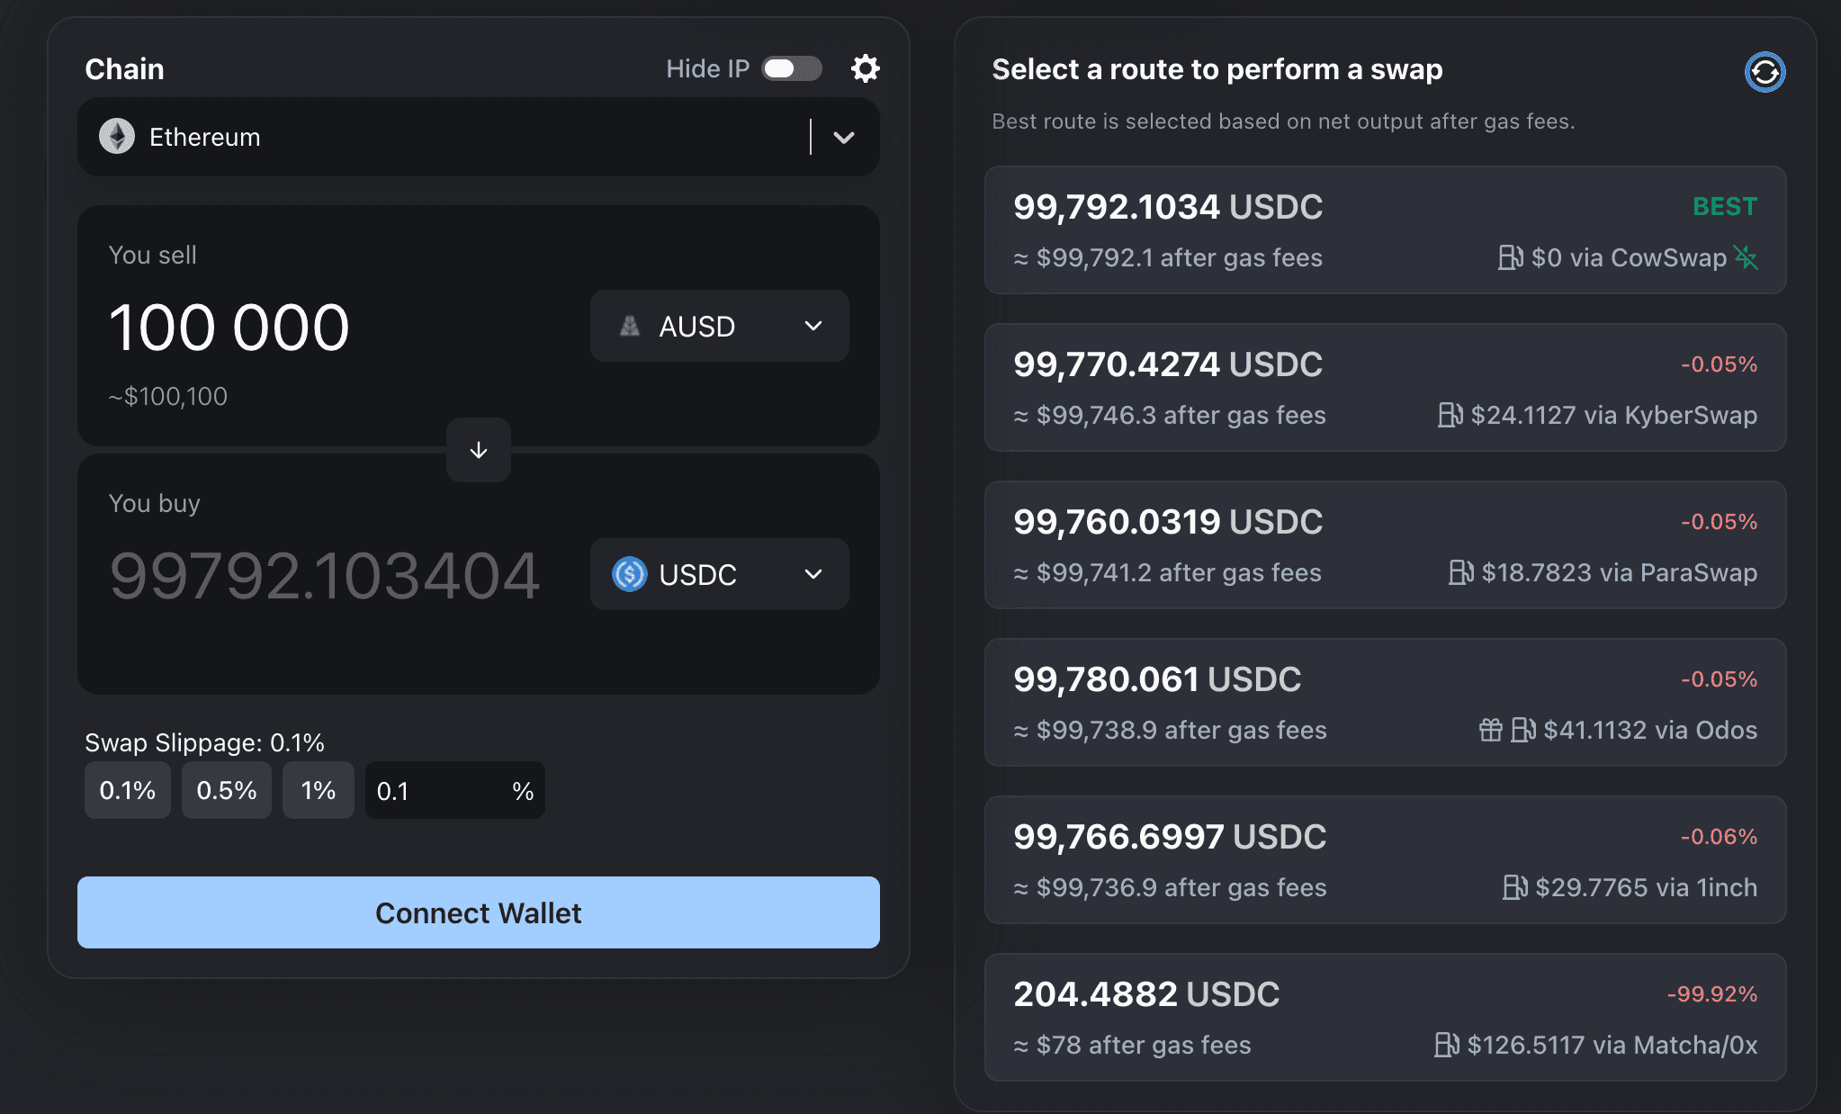Open the AUSD sell token dropdown
This screenshot has width=1841, height=1114.
click(719, 326)
